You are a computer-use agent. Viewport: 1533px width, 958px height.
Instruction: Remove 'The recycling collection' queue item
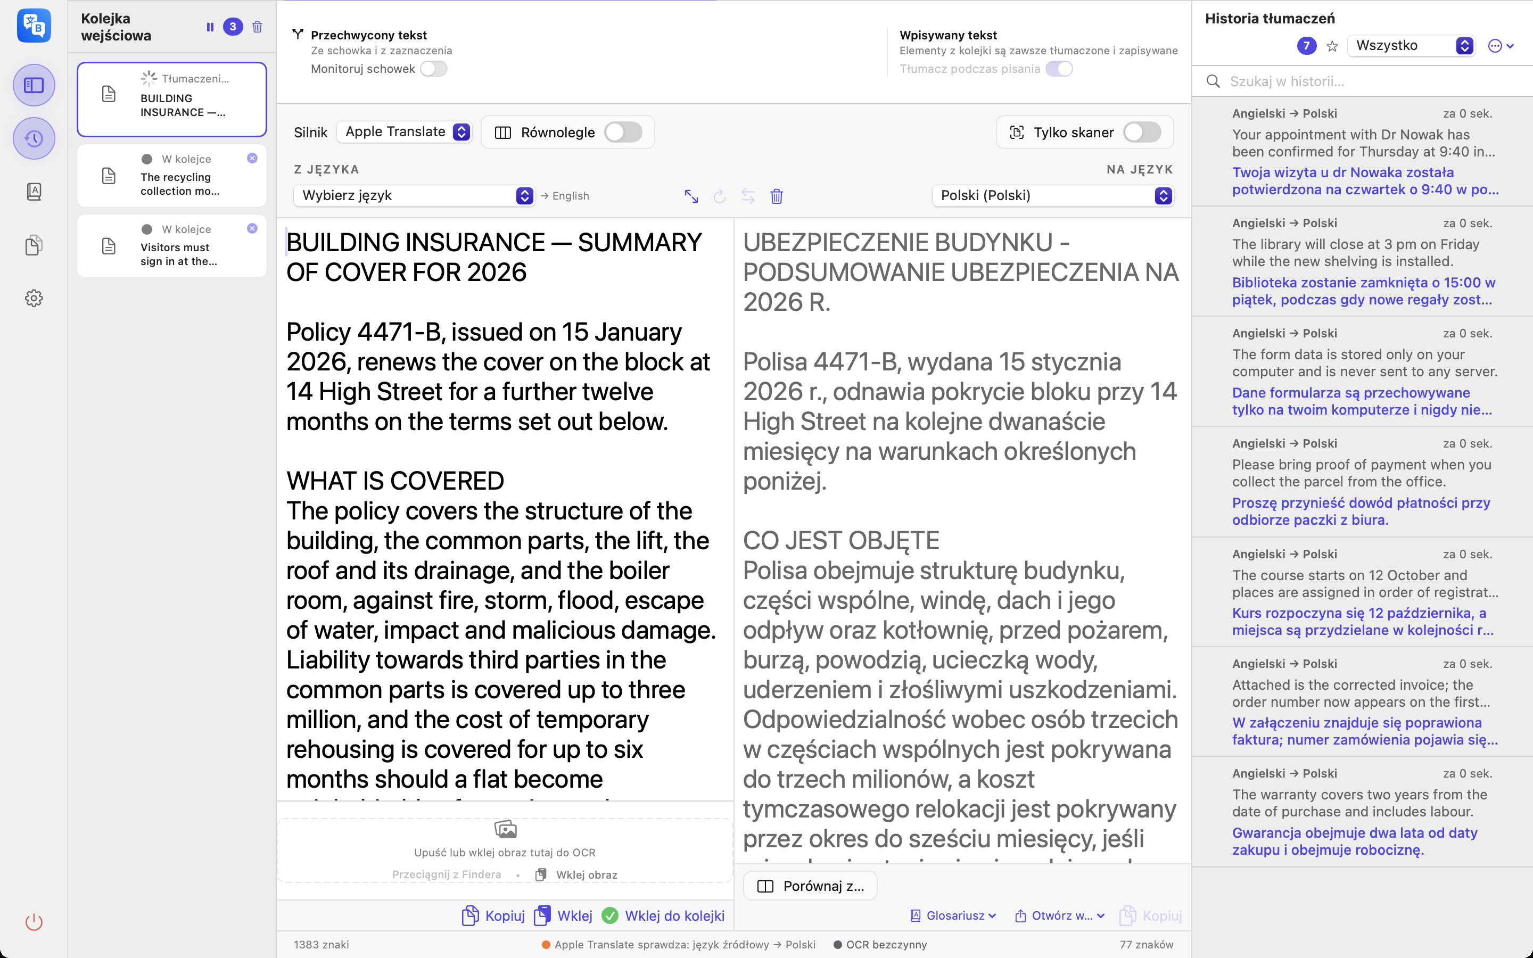click(x=252, y=158)
